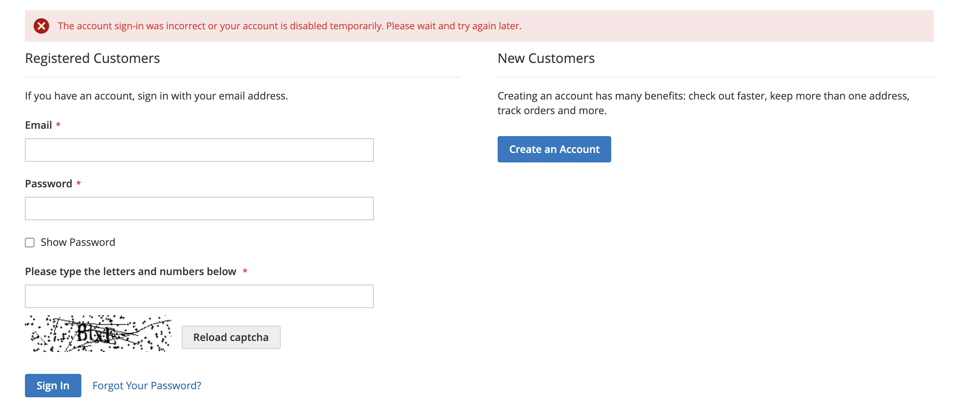Open the Forgot Your Password page
The image size is (963, 409).
point(147,385)
